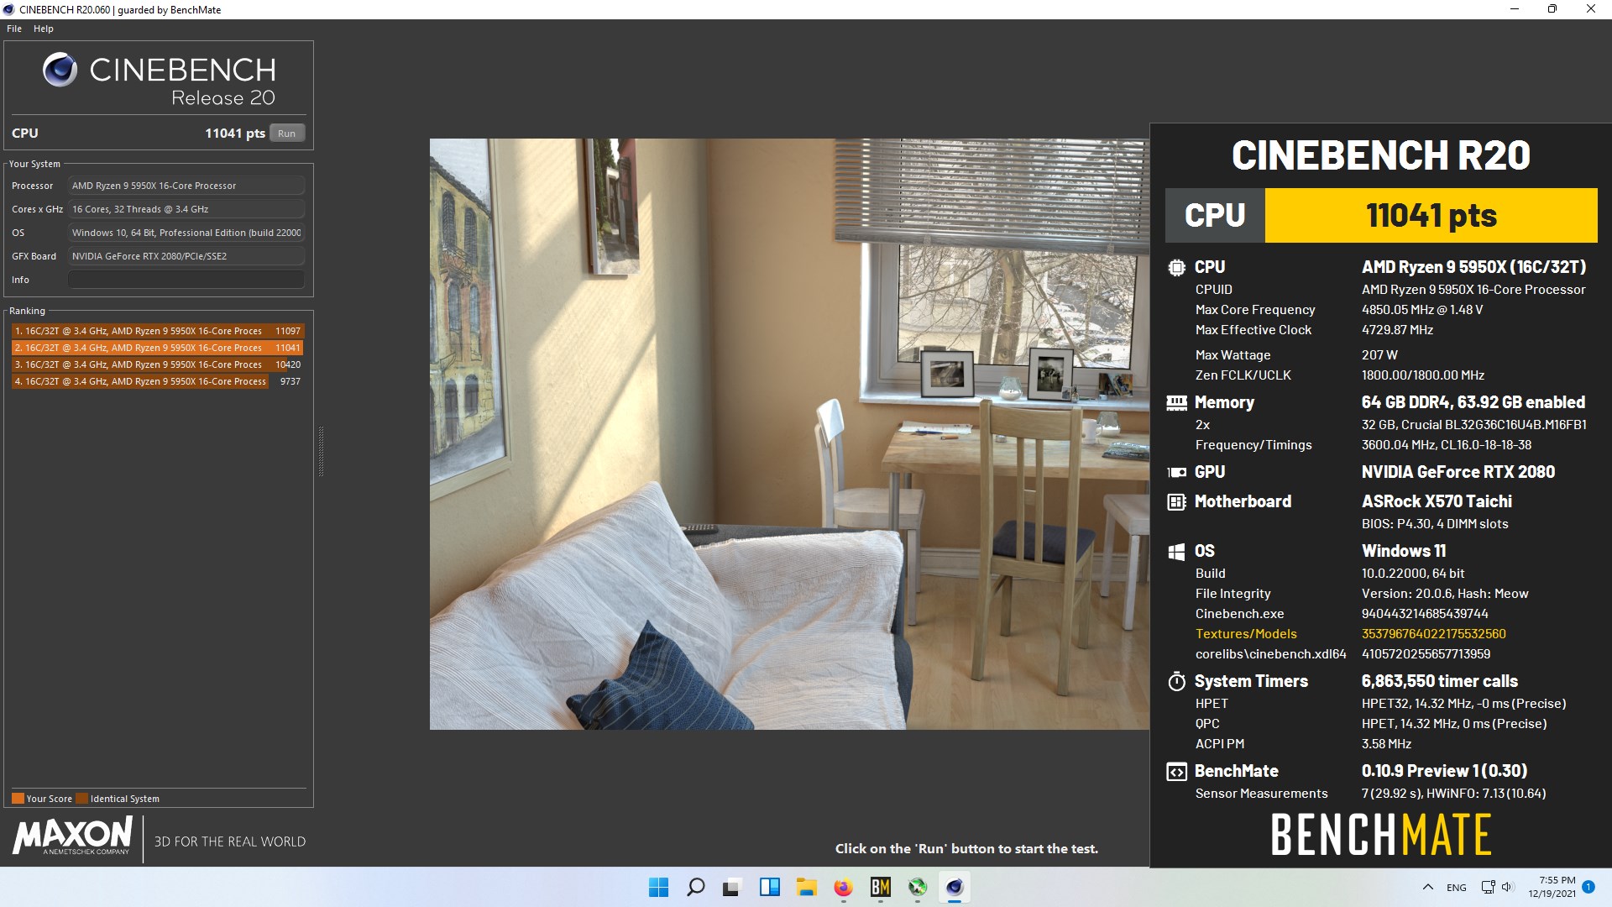Click the panel splitter handle beside Ranking

tap(321, 452)
